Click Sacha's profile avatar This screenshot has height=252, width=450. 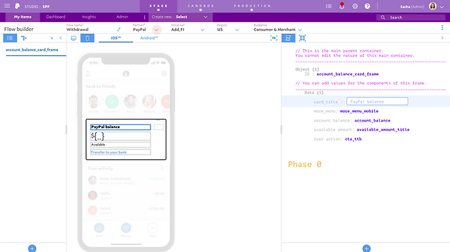433,6
